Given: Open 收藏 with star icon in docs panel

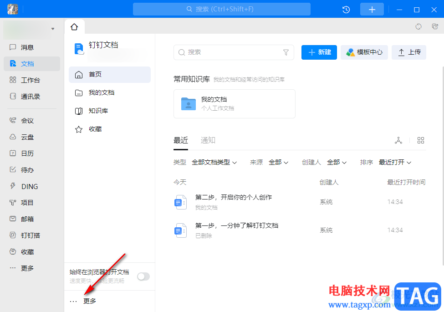Looking at the screenshot, I should [x=110, y=129].
